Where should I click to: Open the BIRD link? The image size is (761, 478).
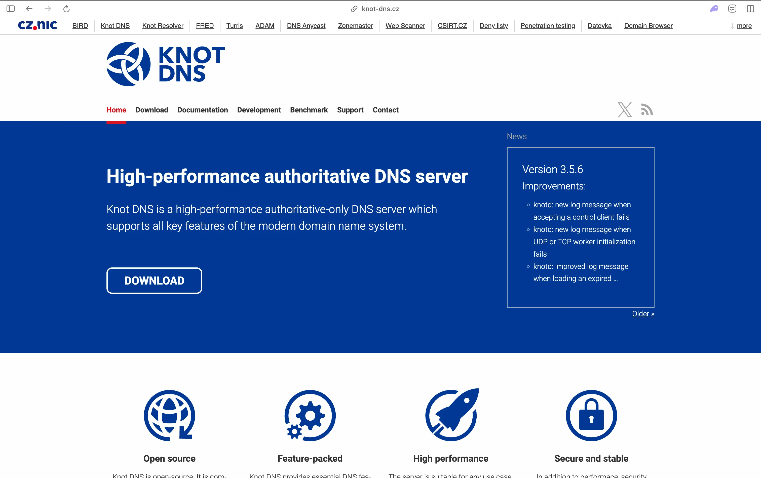[80, 26]
